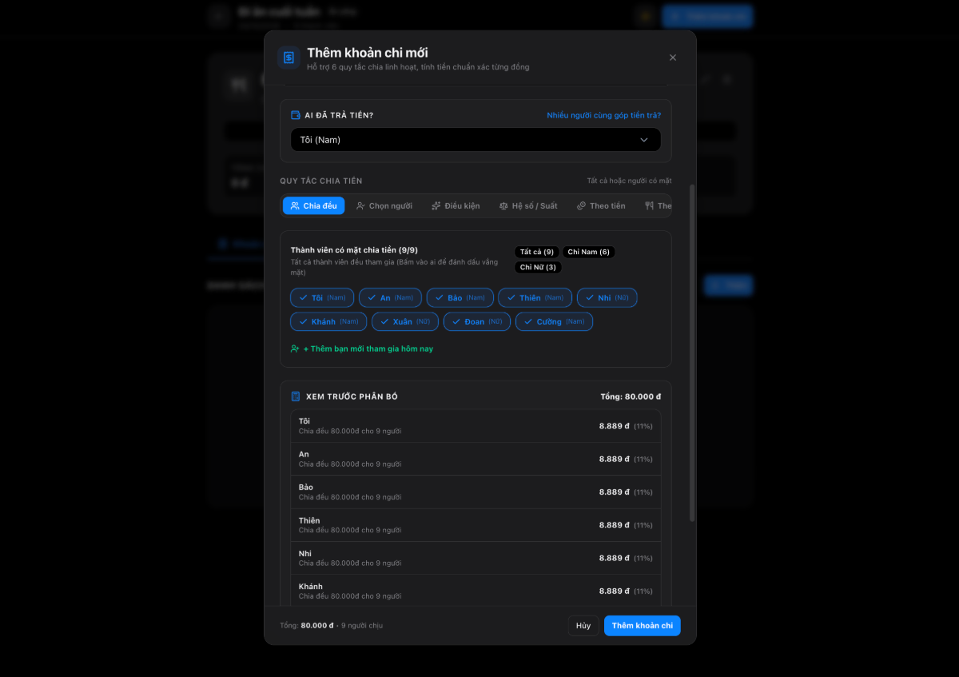
Task: Toggle member Đoan (Nữ) presence
Action: click(x=477, y=321)
